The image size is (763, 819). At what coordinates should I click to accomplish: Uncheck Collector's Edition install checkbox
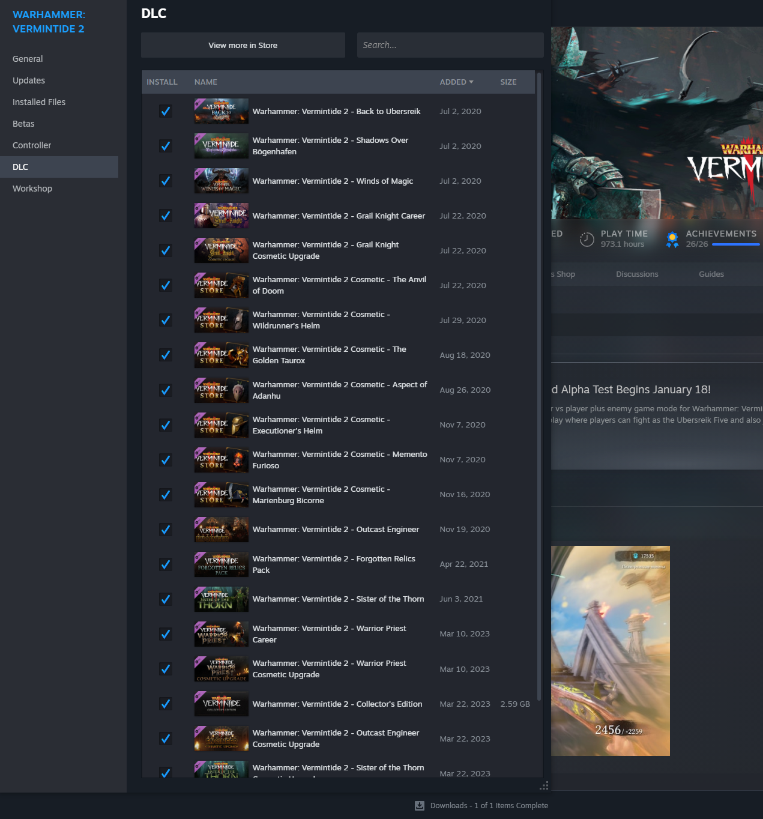[166, 704]
